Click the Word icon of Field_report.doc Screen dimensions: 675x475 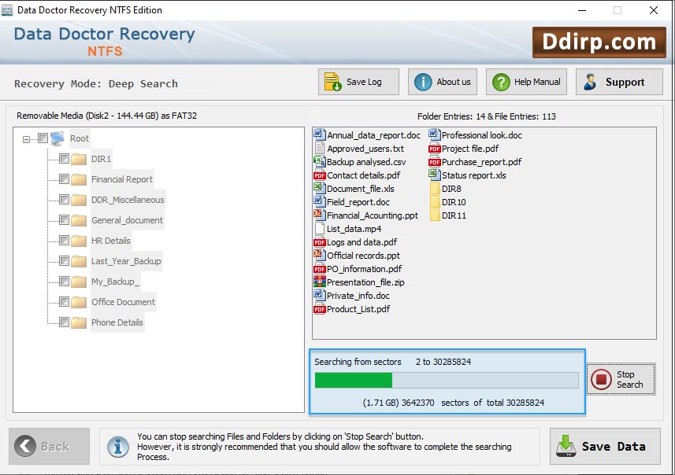tap(320, 201)
